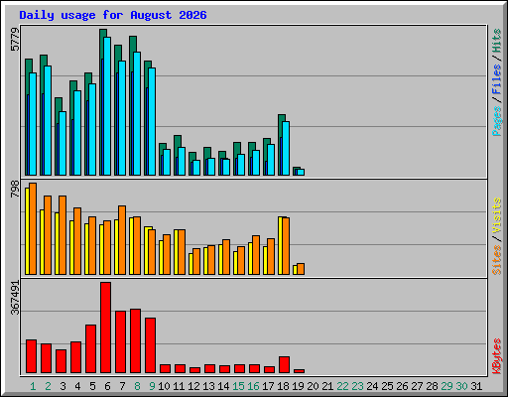508x397 pixels.
Task: Click day 29 on the x-axis
Action: coord(446,386)
